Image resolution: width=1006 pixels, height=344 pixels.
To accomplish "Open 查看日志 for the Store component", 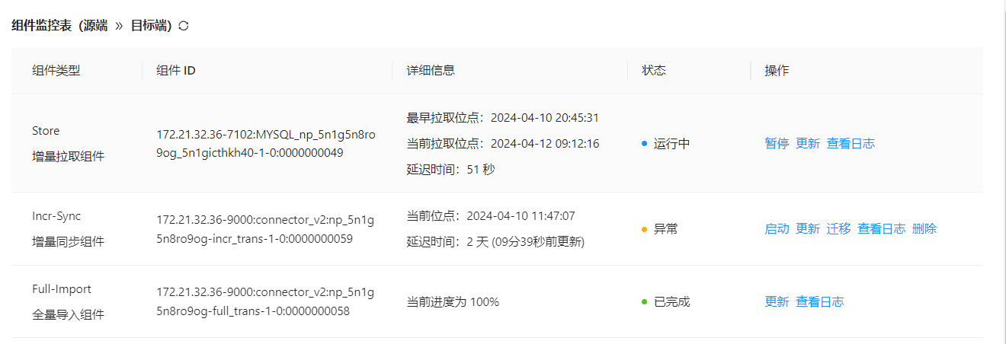I will 851,143.
